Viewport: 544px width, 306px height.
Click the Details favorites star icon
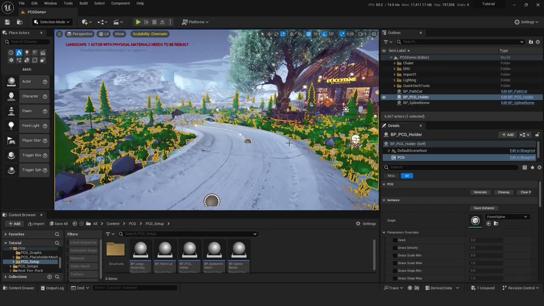tap(532, 167)
